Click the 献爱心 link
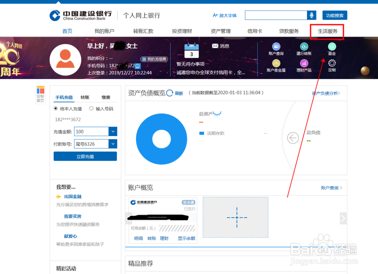378x274 pixels. (70, 236)
